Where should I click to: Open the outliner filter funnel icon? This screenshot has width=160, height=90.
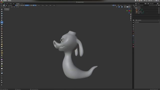pos(156,5)
